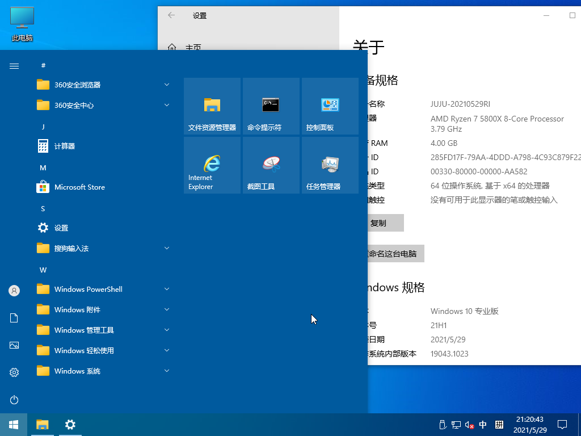Click the 64 位操作系统 system type text
The width and height of the screenshot is (581, 436).
490,186
